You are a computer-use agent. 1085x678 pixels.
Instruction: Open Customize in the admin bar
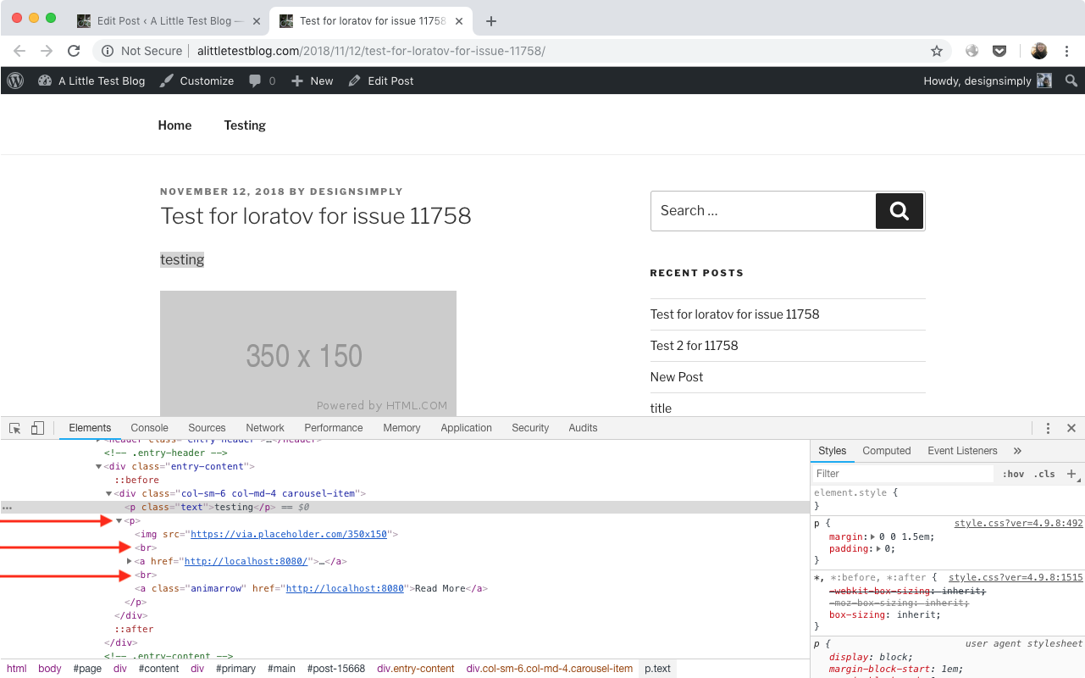pos(197,81)
